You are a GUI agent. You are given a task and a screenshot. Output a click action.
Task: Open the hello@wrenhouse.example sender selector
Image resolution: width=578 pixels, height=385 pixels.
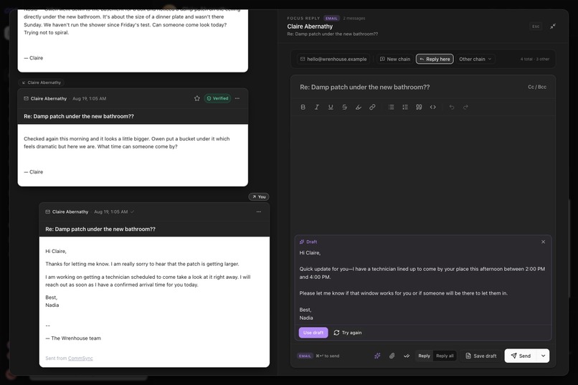pyautogui.click(x=333, y=59)
